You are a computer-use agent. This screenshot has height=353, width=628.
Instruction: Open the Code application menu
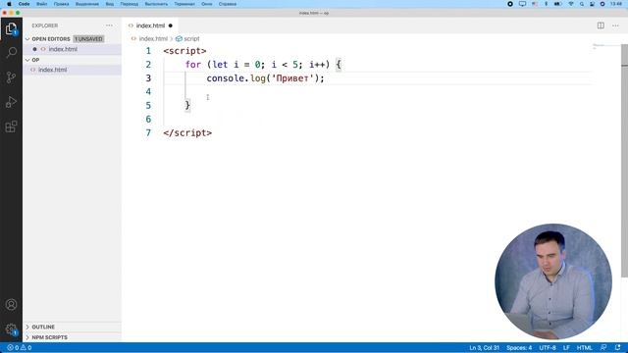(24, 4)
